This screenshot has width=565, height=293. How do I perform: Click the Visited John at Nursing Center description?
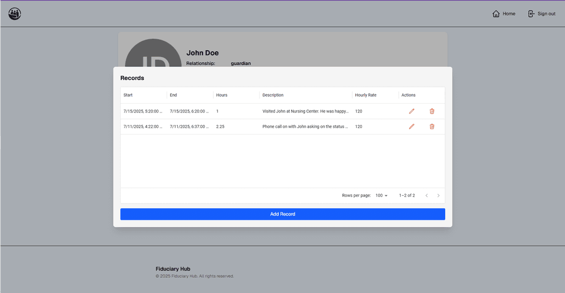[306, 111]
